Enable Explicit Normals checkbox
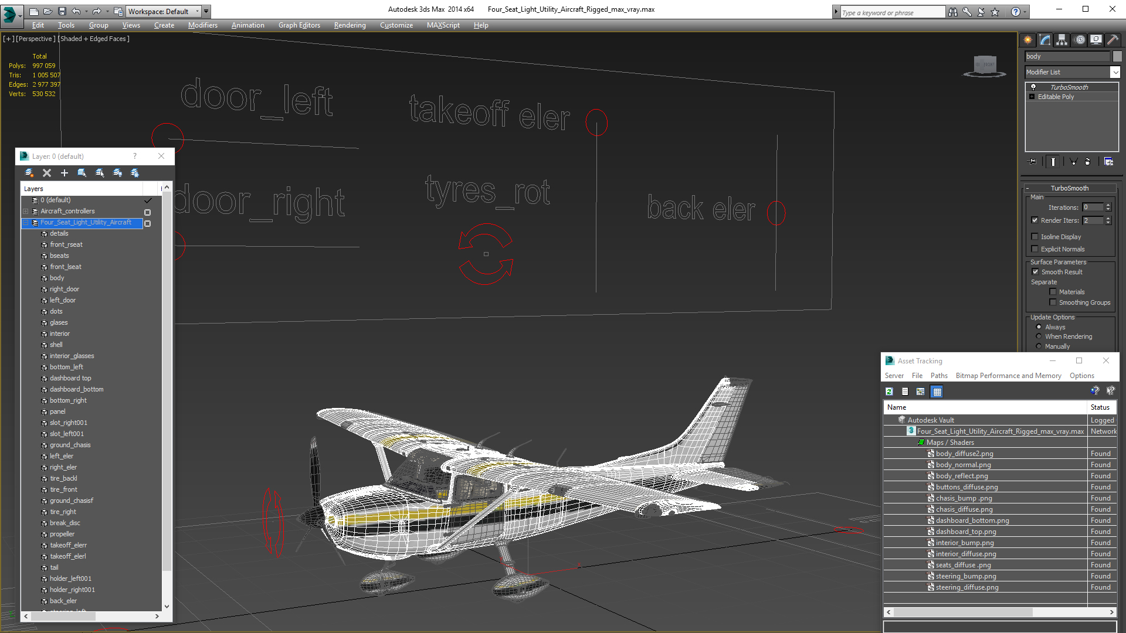This screenshot has height=633, width=1126. [x=1035, y=249]
